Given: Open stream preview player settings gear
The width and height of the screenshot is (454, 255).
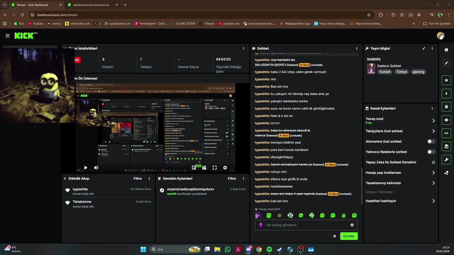Looking at the screenshot, I should click(x=225, y=168).
